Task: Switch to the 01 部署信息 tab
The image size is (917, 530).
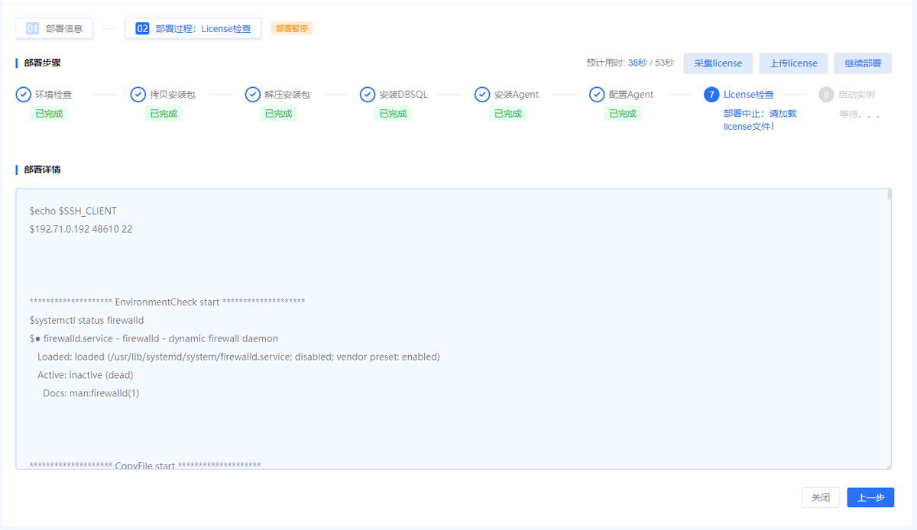Action: [54, 28]
